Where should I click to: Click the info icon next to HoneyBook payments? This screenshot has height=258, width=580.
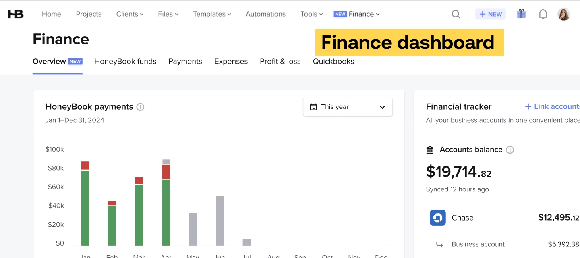pos(140,107)
